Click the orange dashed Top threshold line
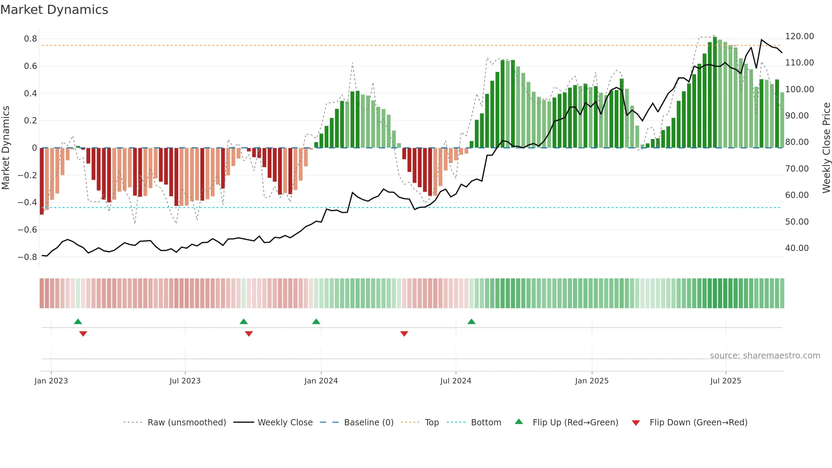Screen dimensions: 832x468 point(411,45)
